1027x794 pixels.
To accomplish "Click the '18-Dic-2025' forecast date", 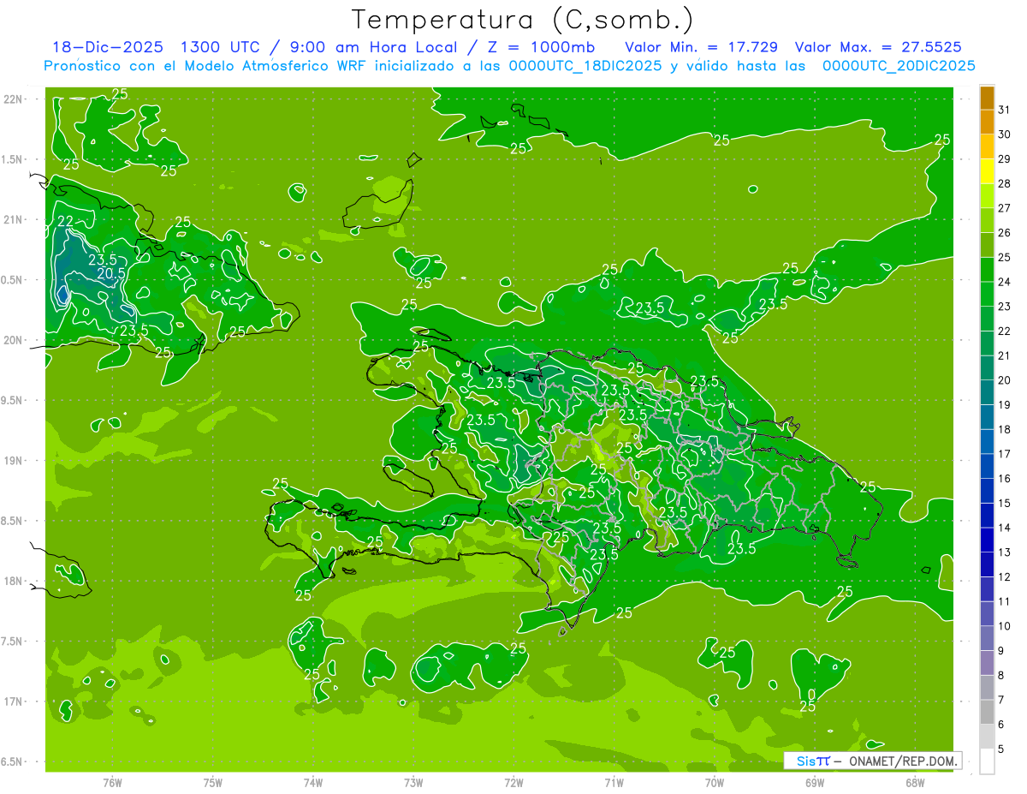I will tap(107, 47).
